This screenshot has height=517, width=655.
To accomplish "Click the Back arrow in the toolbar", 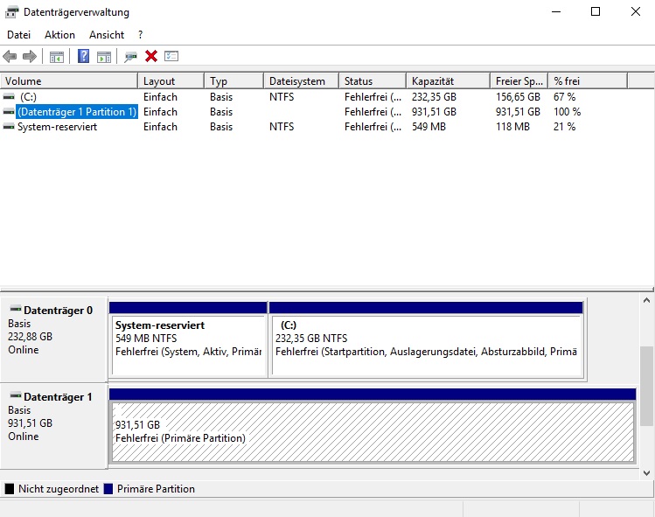I will (x=10, y=56).
